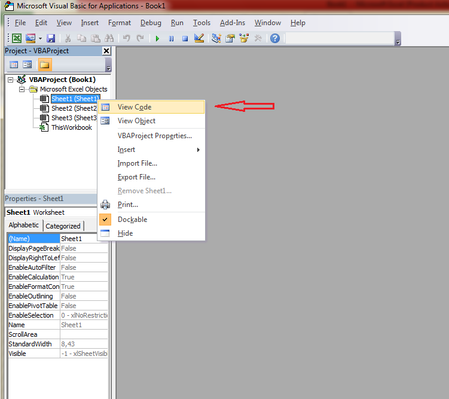Open Toolbox hammer and wrench icon
The image size is (449, 399).
coord(258,38)
